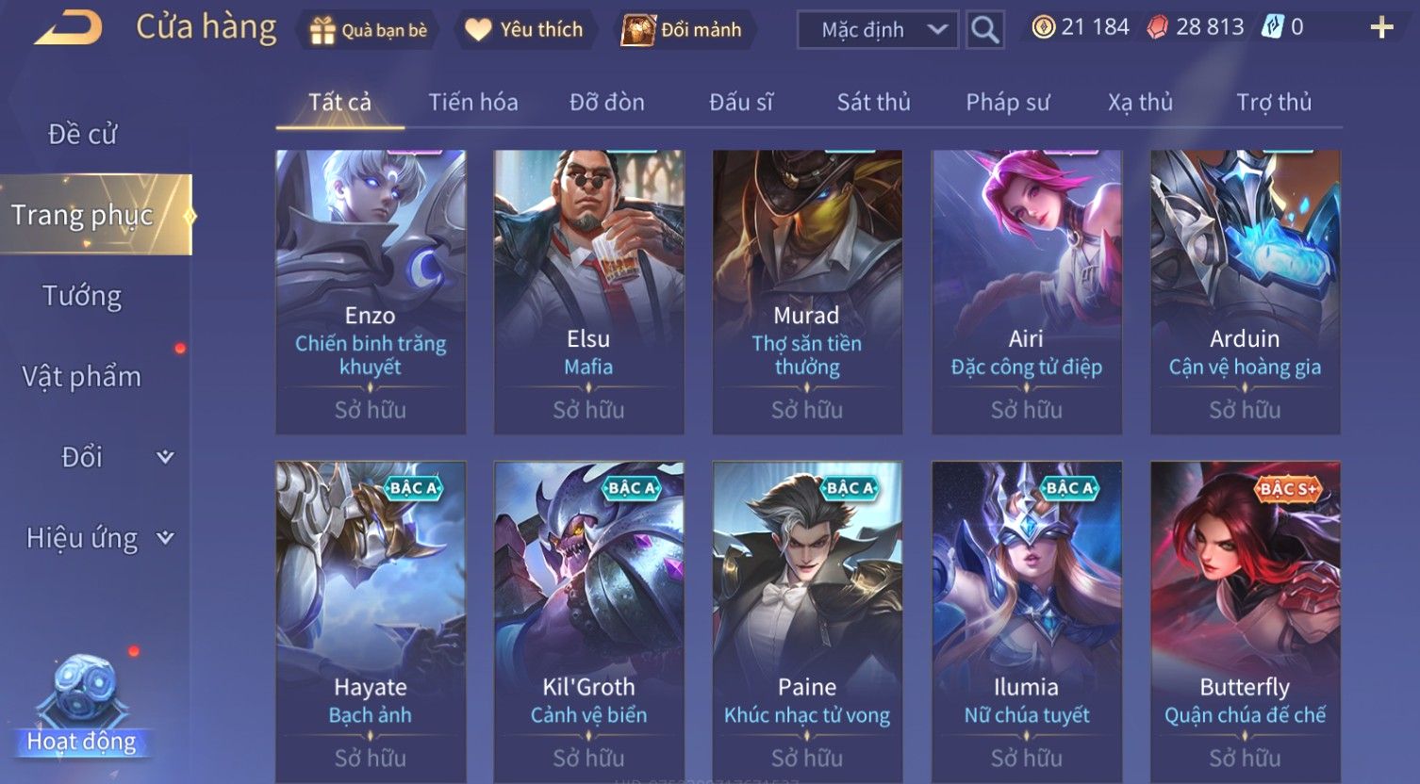Open Elsu Mafia skin card

point(588,292)
